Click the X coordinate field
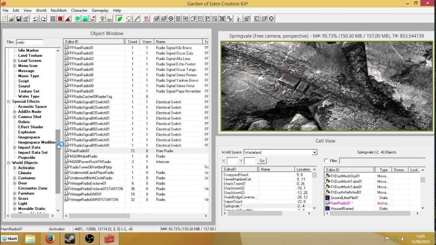This screenshot has height=245, width=436. [232, 161]
